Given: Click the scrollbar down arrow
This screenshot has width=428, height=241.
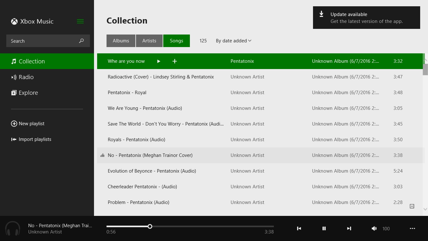Looking at the screenshot, I should click(425, 209).
